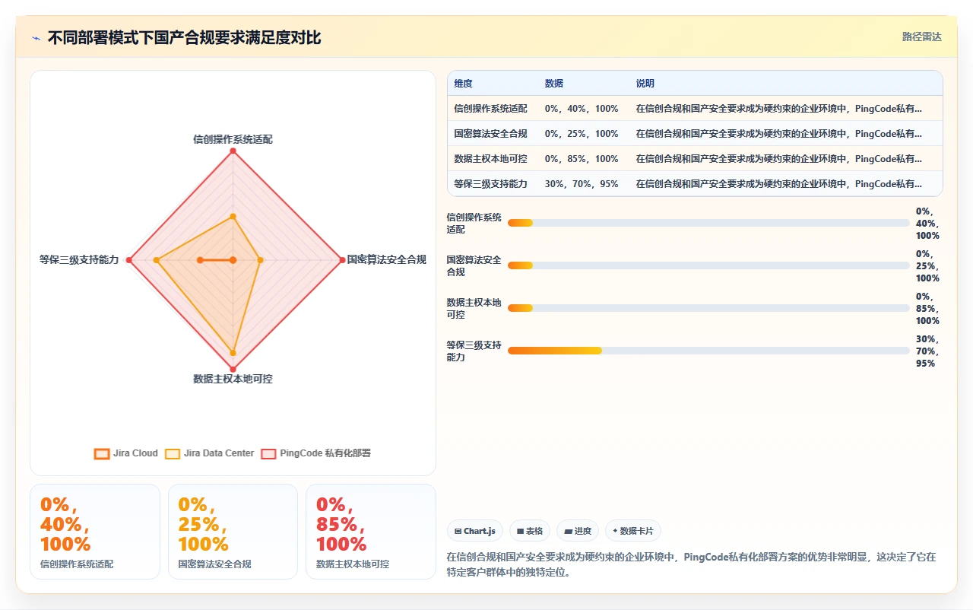
Task: Click 等保三级支持能力 progress row label
Action: (x=474, y=351)
